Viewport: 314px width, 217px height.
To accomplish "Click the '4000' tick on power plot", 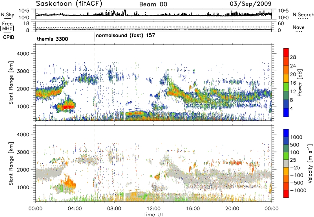I will click(x=23, y=54).
